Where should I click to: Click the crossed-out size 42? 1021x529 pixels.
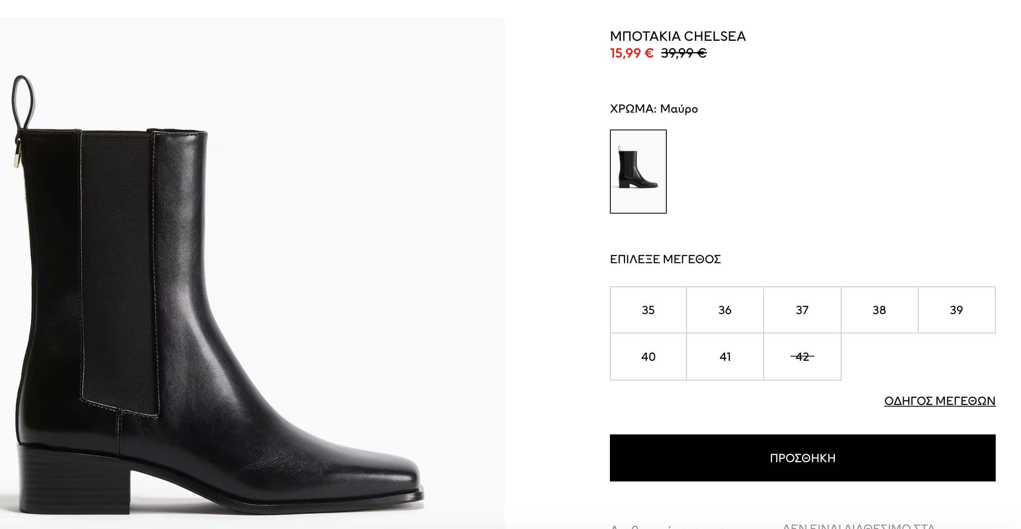point(802,357)
